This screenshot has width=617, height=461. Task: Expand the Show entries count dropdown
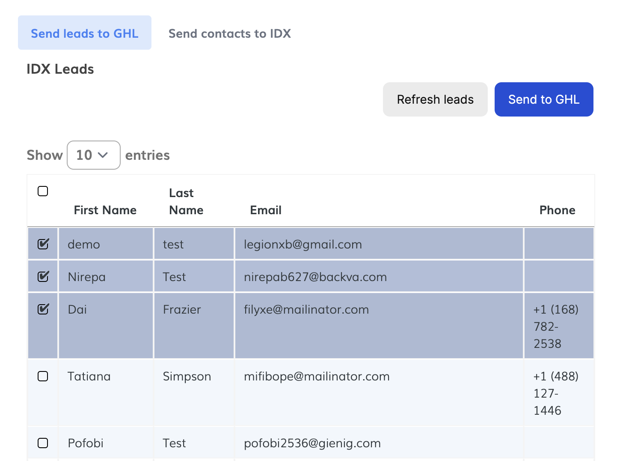93,155
